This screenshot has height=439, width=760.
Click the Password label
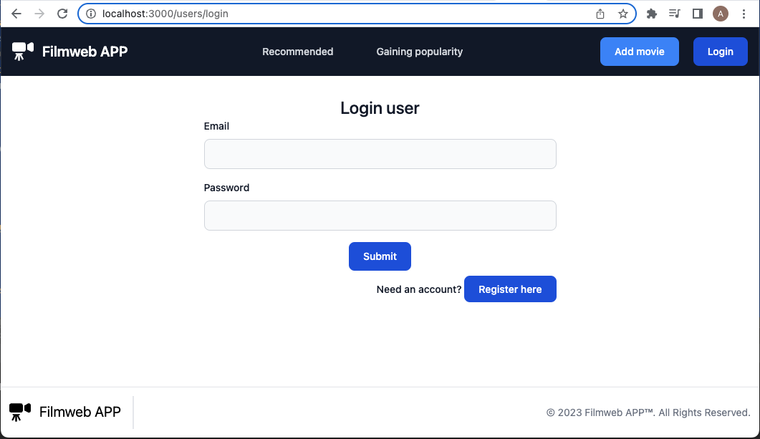(x=226, y=188)
